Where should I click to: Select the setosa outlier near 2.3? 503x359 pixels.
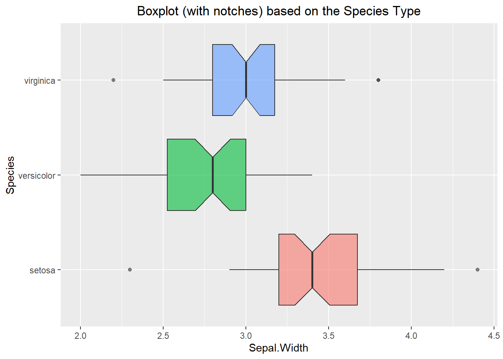[x=130, y=270]
